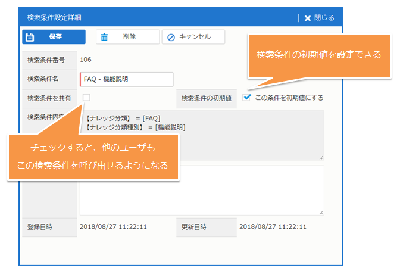
Task: Click the cancel circle-slash icon
Action: coord(171,37)
